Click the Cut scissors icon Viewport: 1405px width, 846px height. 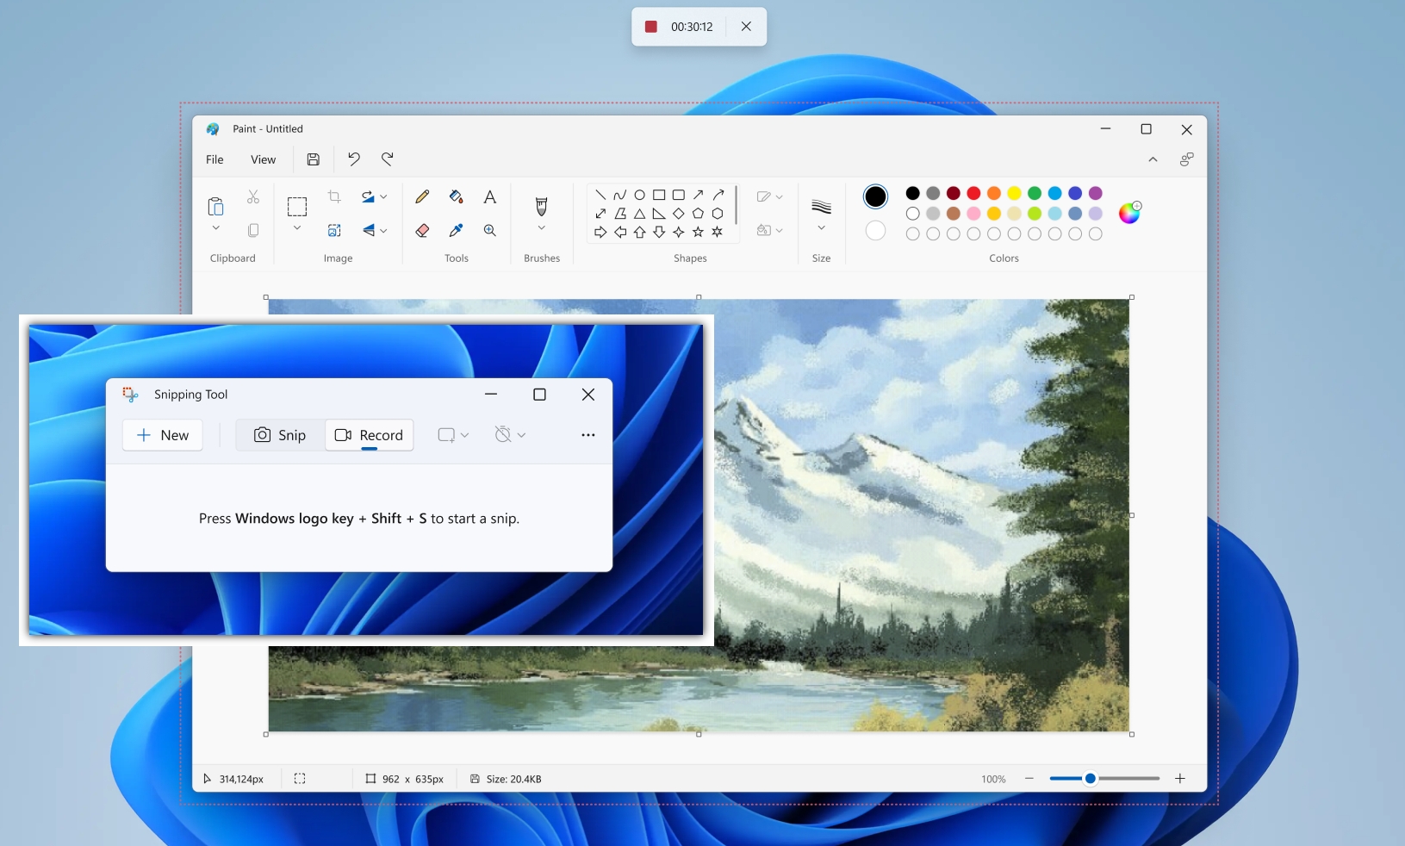click(x=253, y=197)
